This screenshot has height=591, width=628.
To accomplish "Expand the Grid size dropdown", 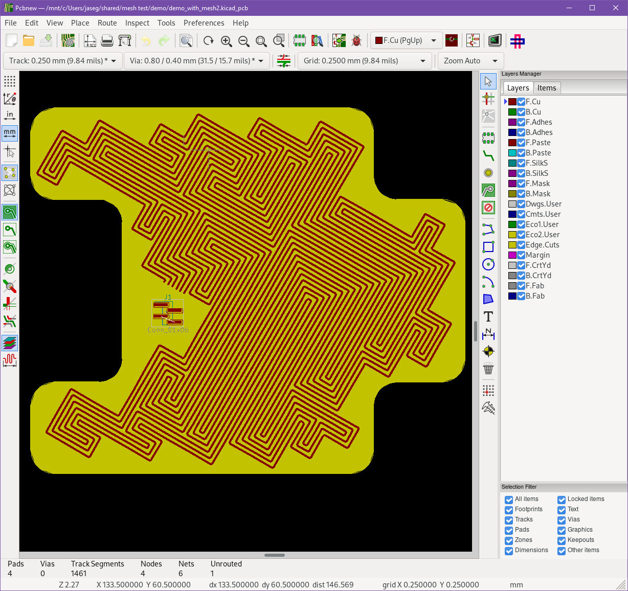I will coord(365,61).
